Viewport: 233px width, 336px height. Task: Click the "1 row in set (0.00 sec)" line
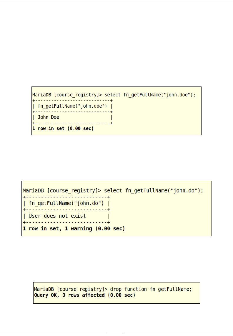click(63, 129)
